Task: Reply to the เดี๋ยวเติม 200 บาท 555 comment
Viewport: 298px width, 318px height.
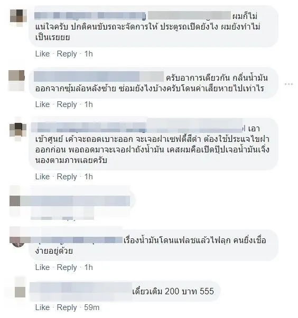Action: click(67, 307)
